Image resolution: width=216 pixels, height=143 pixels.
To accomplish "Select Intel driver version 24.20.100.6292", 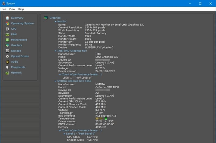I will [x=105, y=71].
